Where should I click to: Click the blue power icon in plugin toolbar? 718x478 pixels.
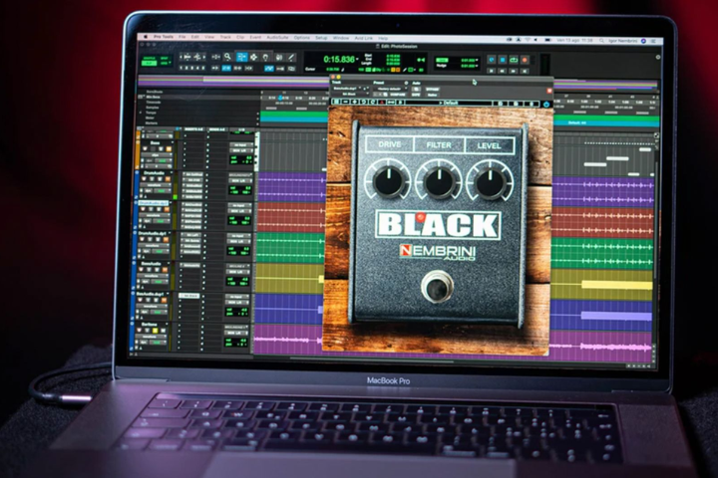[x=546, y=105]
